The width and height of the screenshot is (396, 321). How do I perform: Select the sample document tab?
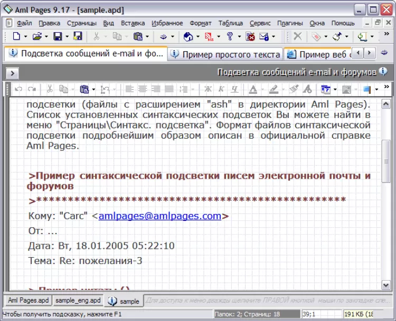tap(124, 301)
